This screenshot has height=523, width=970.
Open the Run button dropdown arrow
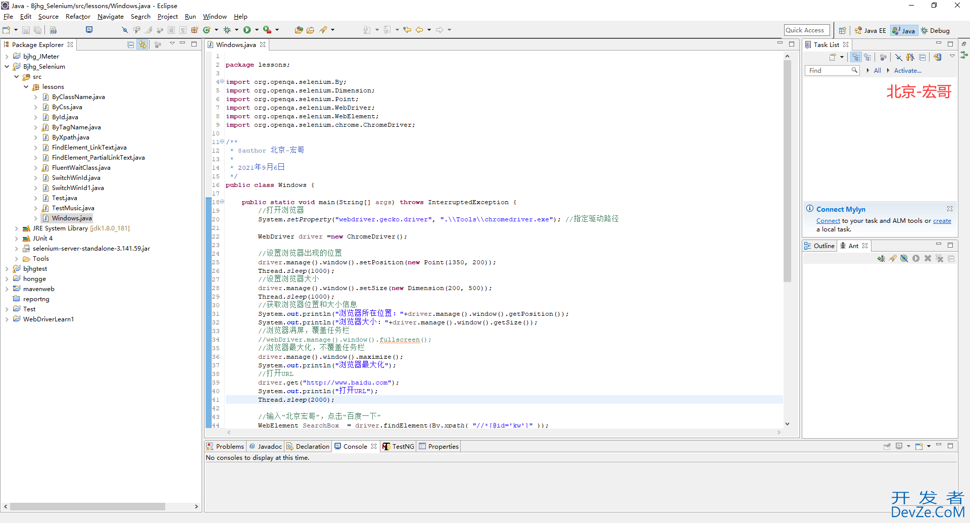pos(257,30)
